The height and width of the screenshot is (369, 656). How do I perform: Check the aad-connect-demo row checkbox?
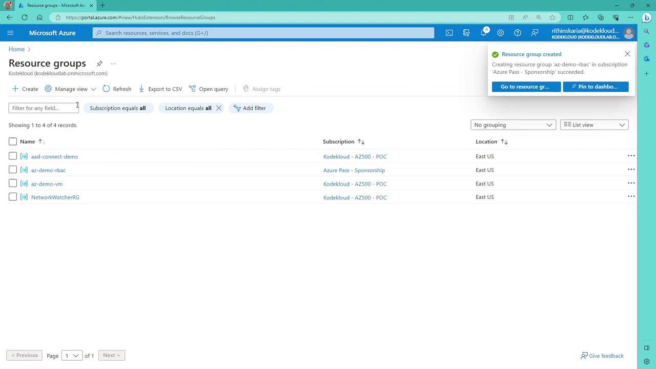[13, 156]
